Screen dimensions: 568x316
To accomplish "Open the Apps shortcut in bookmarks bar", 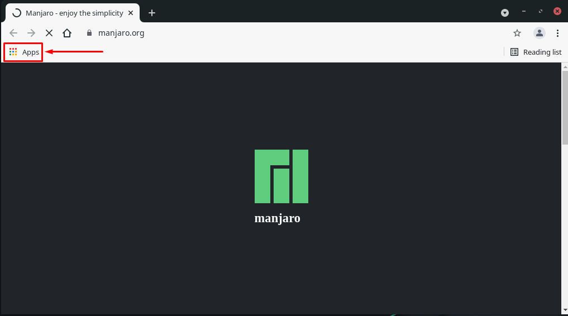I will click(23, 52).
